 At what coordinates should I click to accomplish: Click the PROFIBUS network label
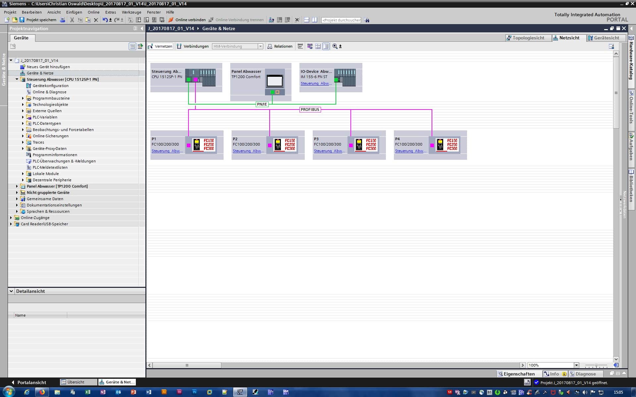pos(310,110)
